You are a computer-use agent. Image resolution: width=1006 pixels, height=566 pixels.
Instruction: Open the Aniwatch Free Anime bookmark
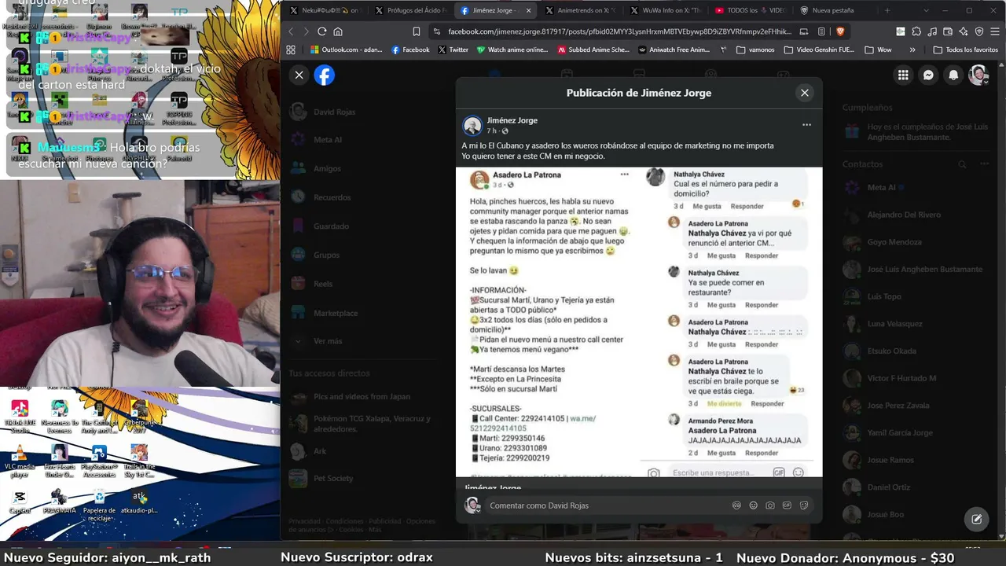(674, 50)
